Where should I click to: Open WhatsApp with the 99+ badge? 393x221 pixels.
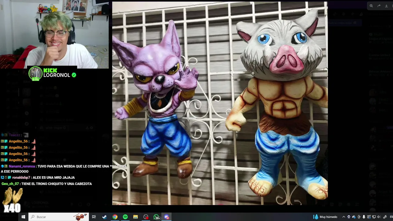(x=157, y=217)
